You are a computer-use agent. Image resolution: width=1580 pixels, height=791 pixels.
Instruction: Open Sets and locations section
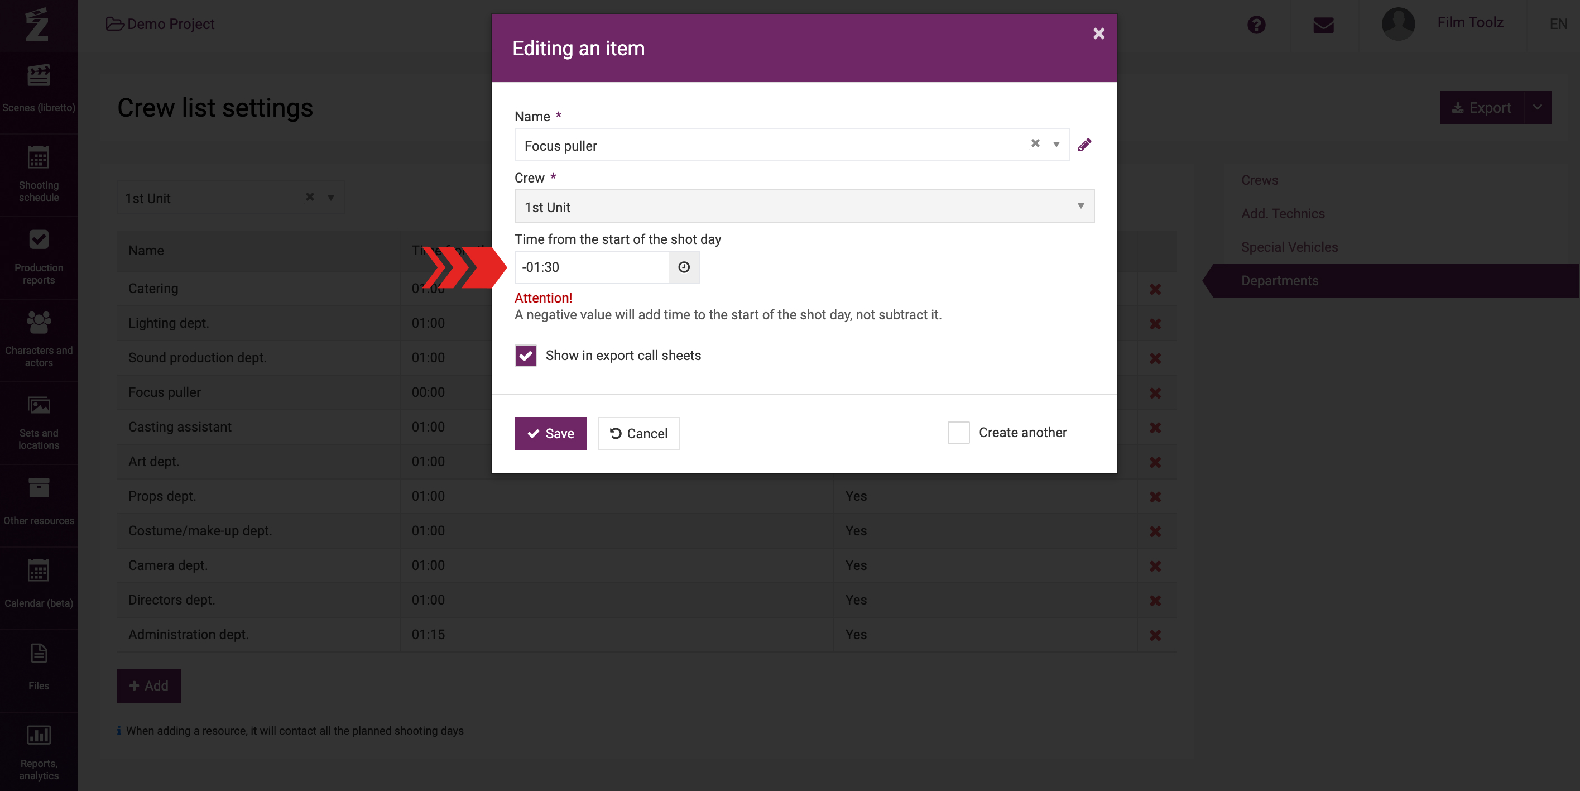point(39,424)
